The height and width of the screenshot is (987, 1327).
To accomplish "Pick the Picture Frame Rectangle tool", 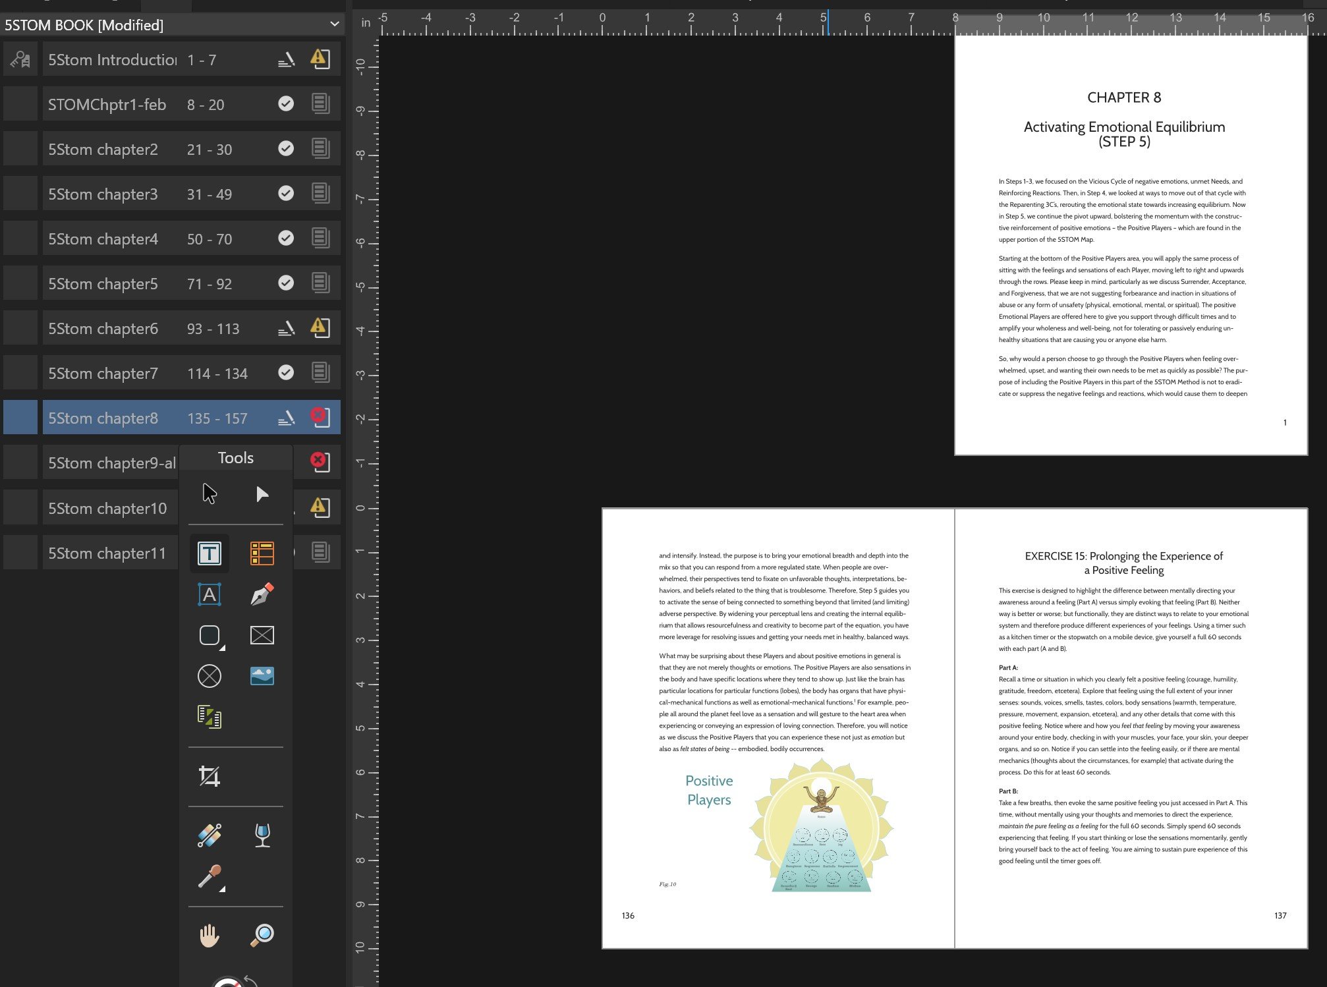I will tap(262, 635).
